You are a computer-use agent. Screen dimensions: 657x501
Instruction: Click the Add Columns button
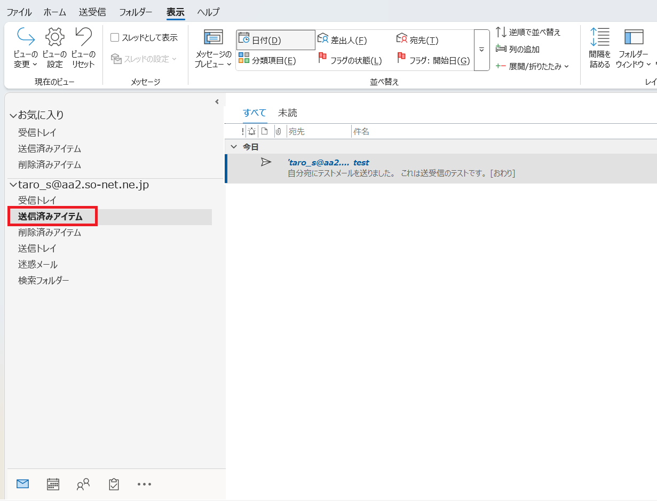518,49
